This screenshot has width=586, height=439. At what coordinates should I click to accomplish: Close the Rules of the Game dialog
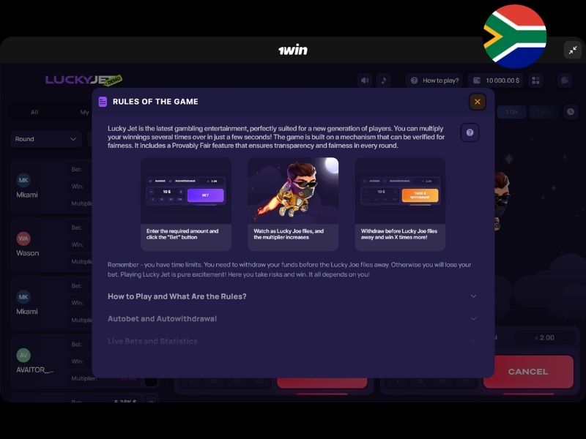[x=478, y=102]
